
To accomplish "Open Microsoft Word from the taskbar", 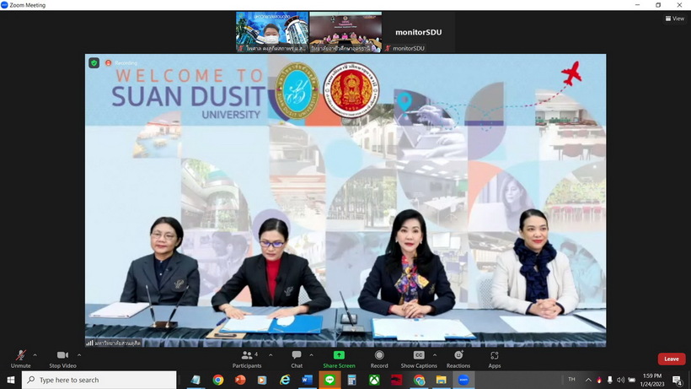I will pyautogui.click(x=308, y=380).
